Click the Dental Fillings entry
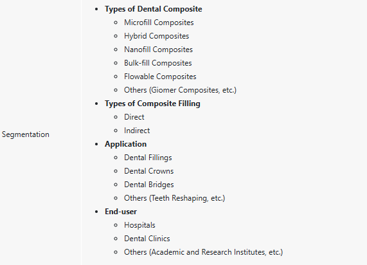This screenshot has width=367, height=265. [x=148, y=158]
